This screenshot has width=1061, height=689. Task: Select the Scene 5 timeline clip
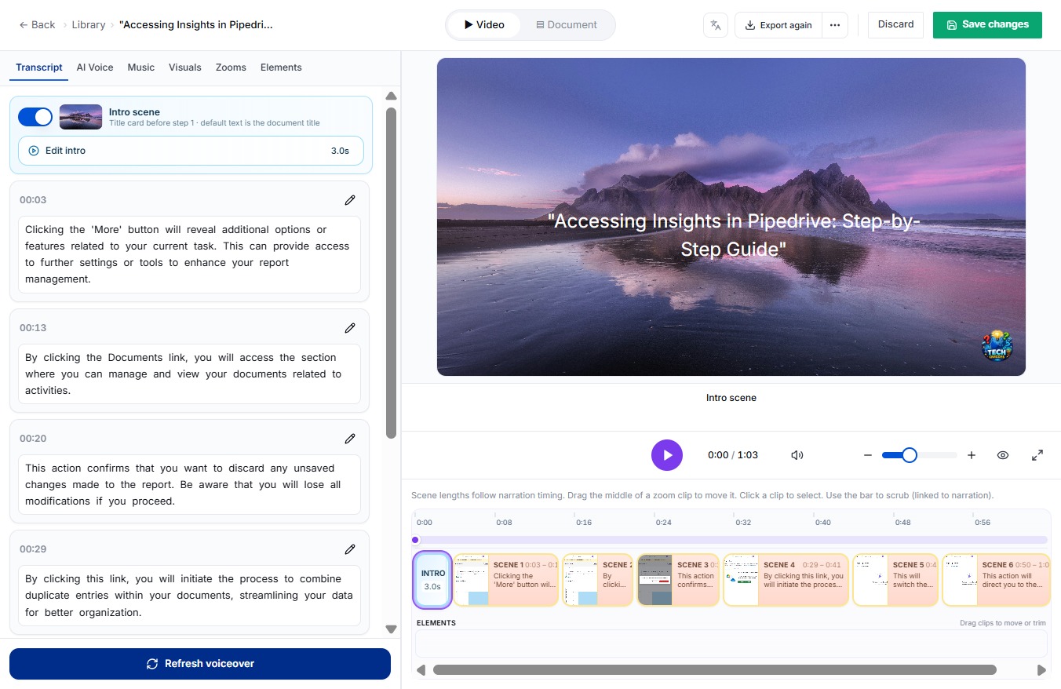pos(895,580)
